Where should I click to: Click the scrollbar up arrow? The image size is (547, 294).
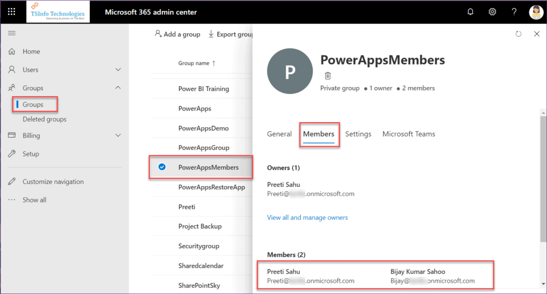point(543,113)
